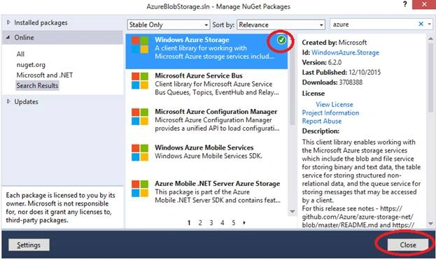436x260 pixels.
Task: Click the Azure Mobile .NET Server package logo
Action: [140, 189]
